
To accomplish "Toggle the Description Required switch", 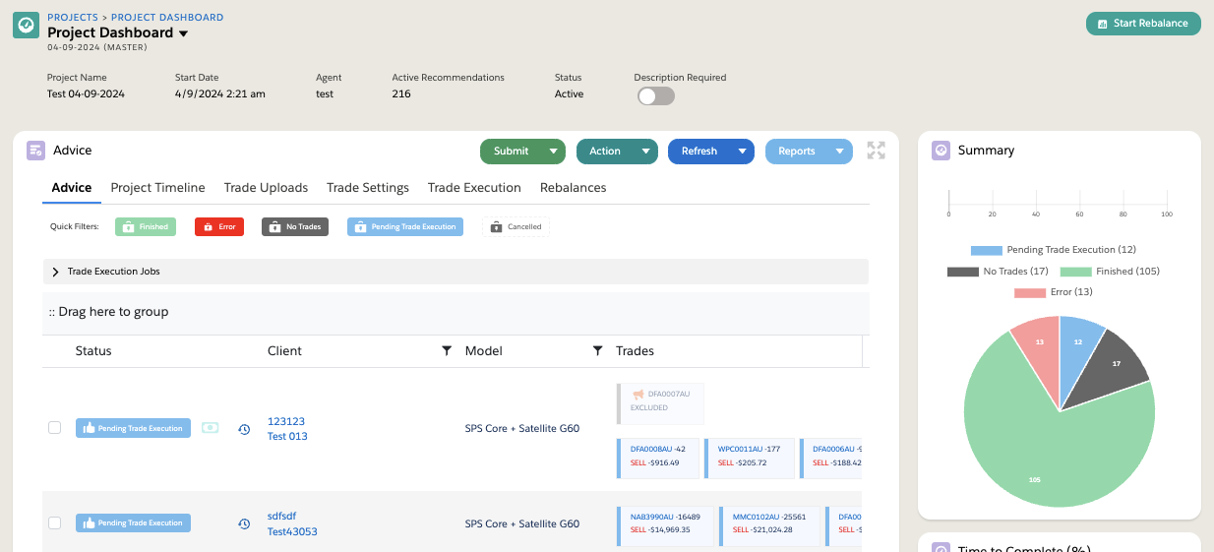I will pos(655,95).
